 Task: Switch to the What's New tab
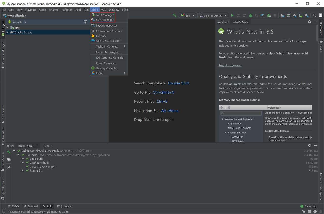tap(240, 22)
